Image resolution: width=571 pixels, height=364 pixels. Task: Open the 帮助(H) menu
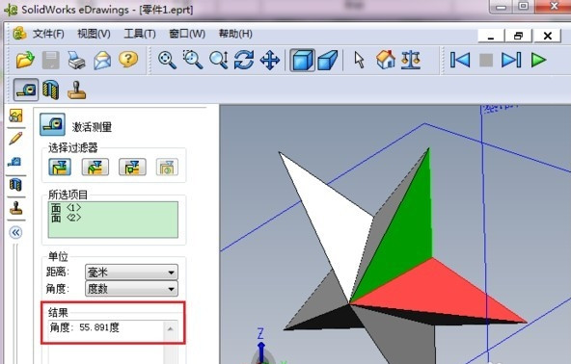point(235,34)
